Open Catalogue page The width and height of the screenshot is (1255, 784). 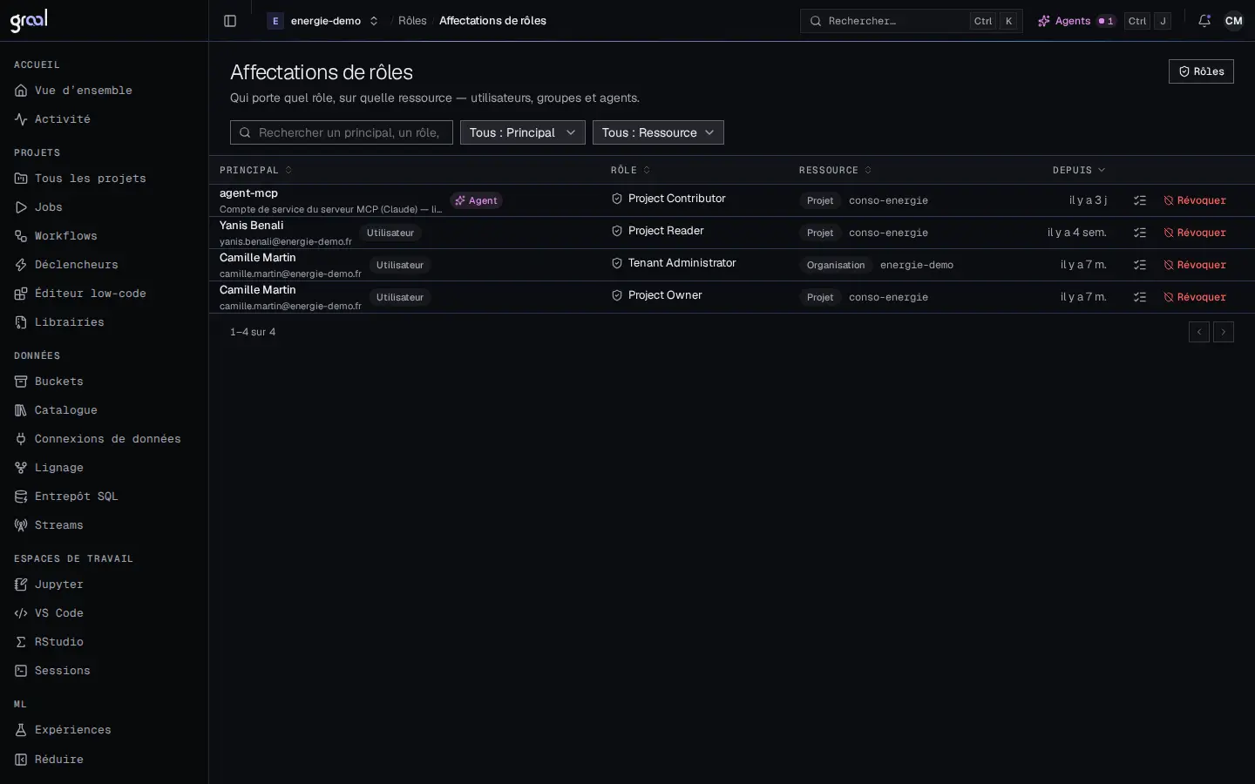coord(105,410)
